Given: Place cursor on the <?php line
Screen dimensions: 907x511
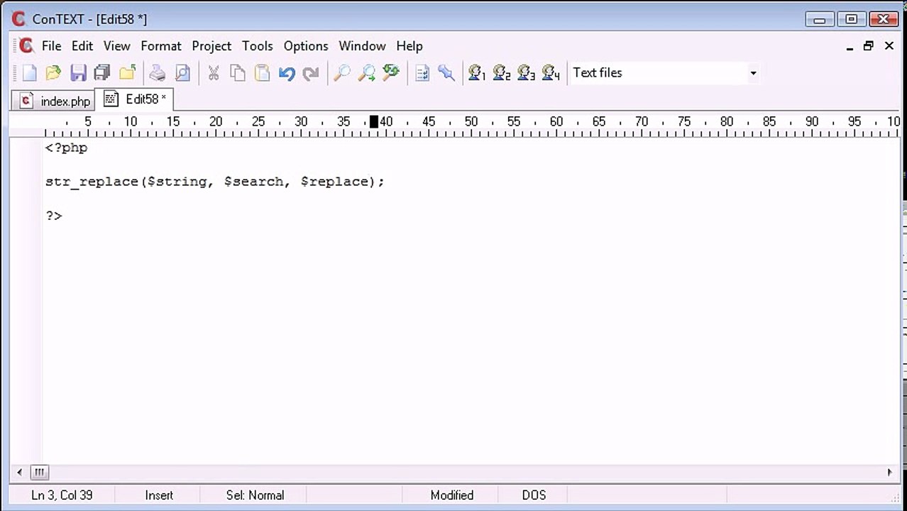Looking at the screenshot, I should click(66, 148).
